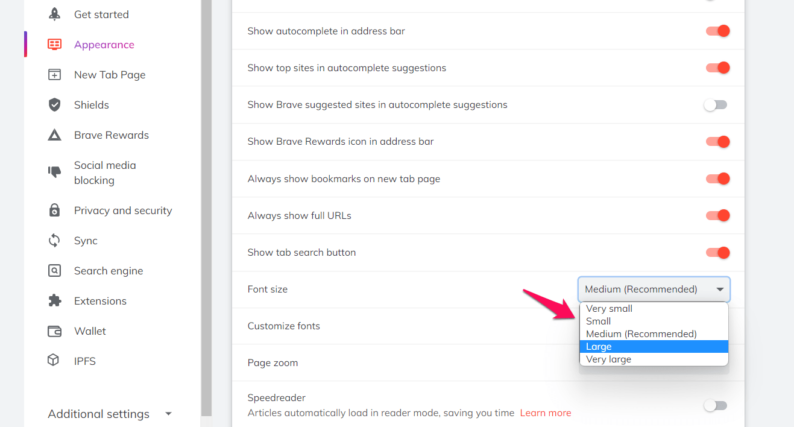
Task: Open Extensions using the puzzle piece icon
Action: [55, 300]
